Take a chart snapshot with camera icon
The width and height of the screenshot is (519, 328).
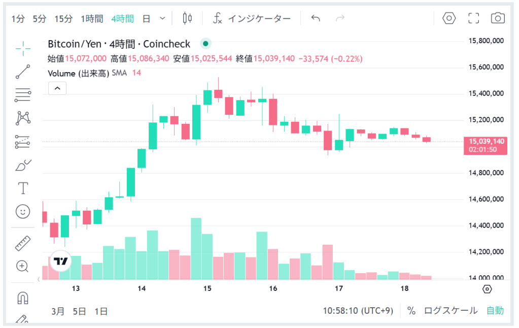click(498, 19)
